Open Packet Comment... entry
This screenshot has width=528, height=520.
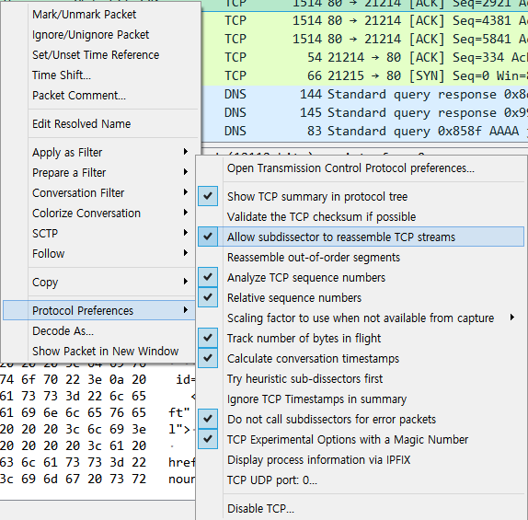point(101,96)
